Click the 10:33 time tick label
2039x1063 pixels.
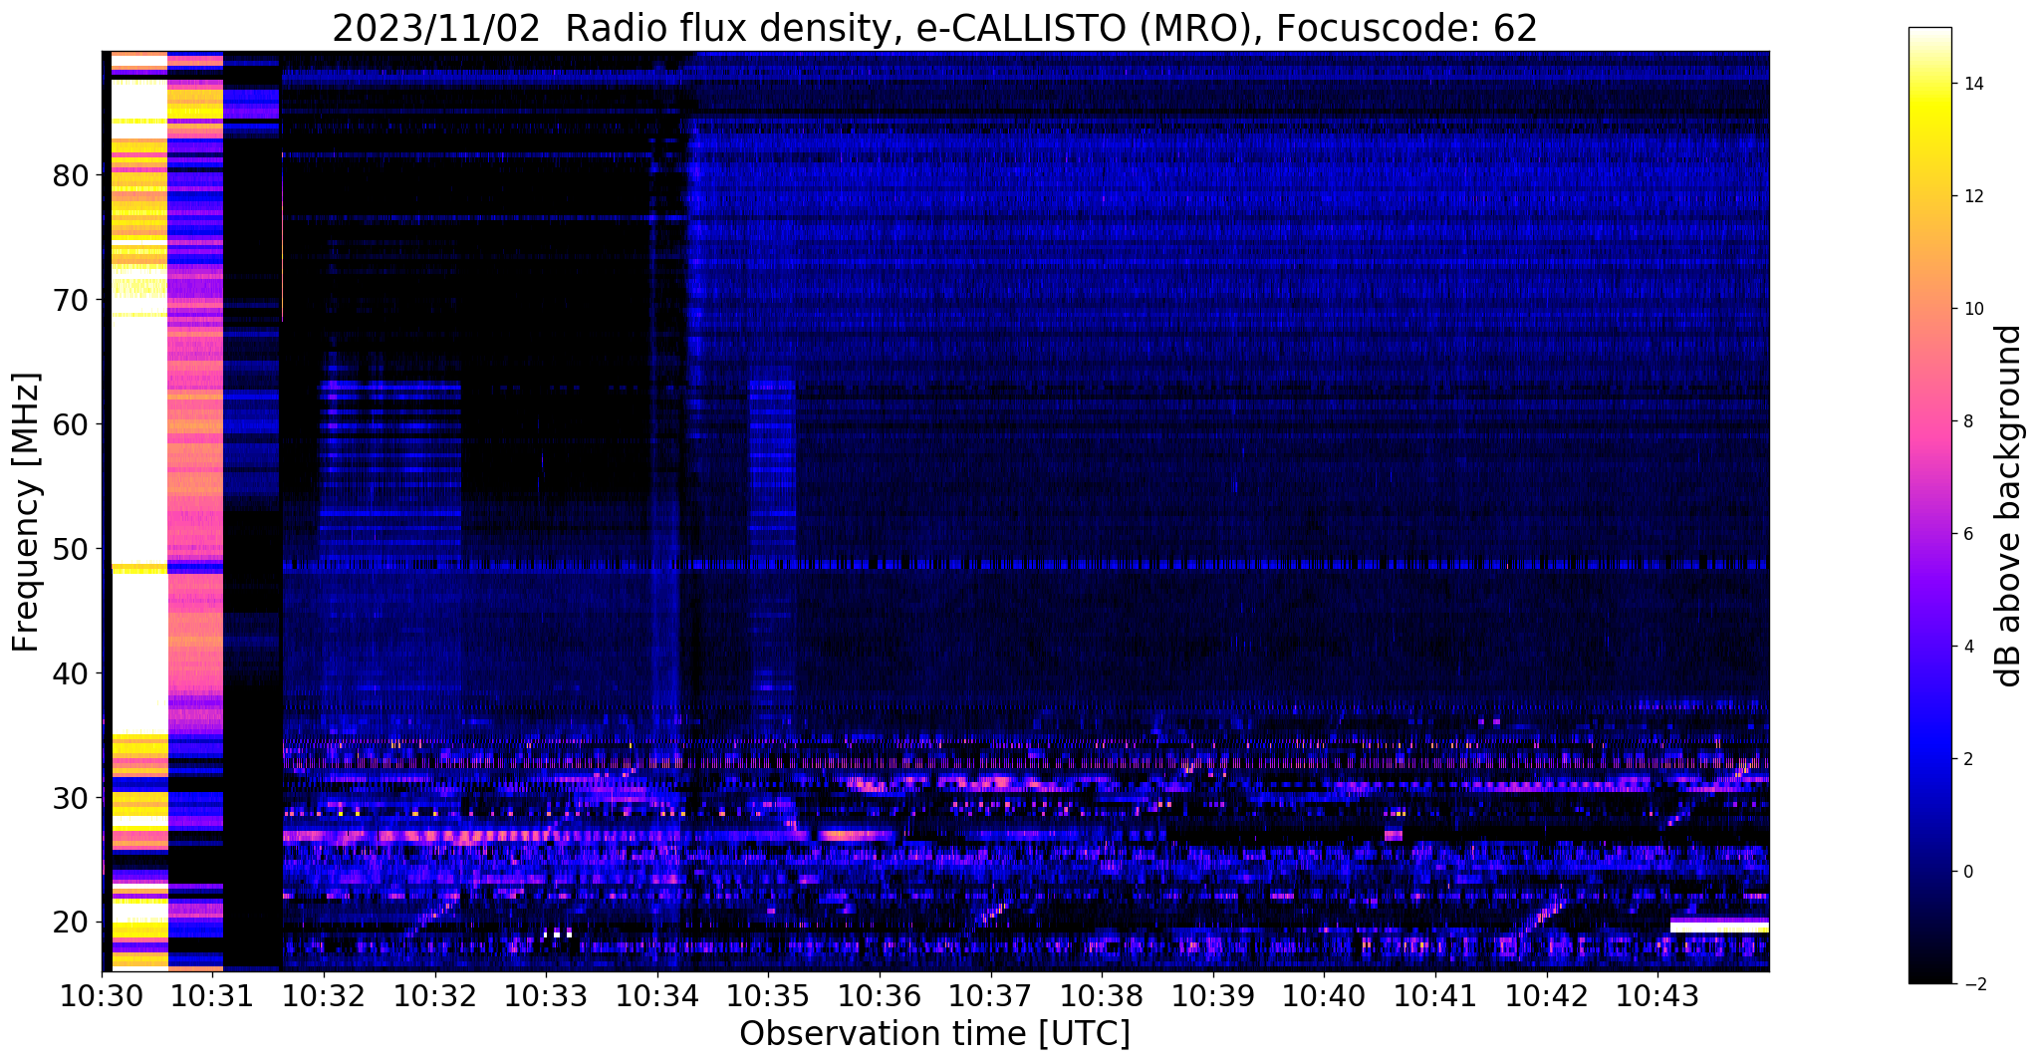[546, 994]
